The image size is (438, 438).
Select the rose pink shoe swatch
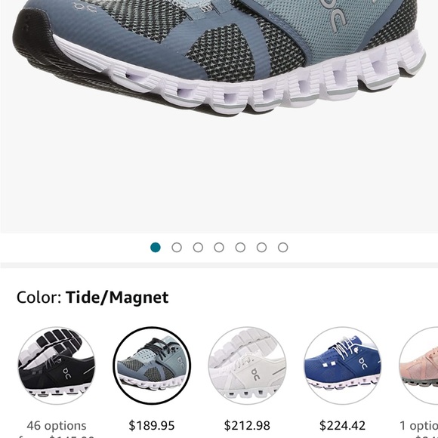click(x=418, y=366)
